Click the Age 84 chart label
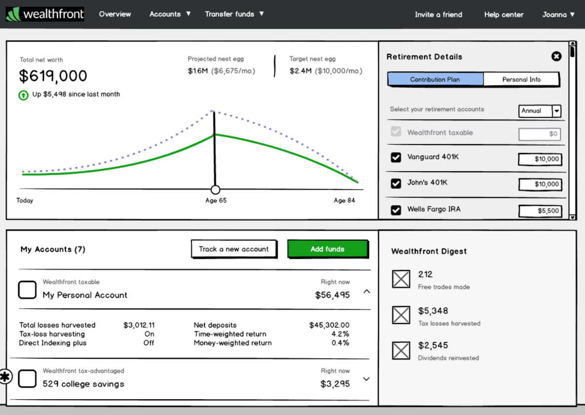 [x=345, y=201]
